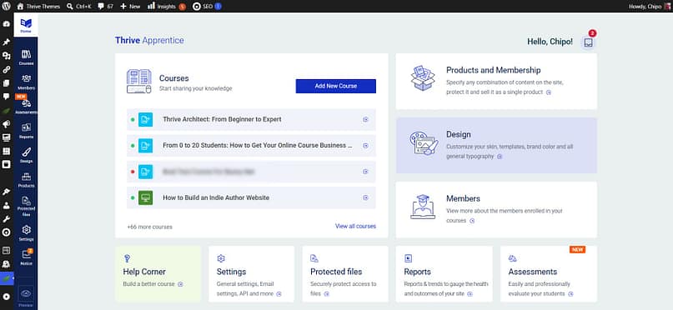Click arrow after Design card description
Image resolution: width=673 pixels, height=310 pixels.
[x=500, y=157]
